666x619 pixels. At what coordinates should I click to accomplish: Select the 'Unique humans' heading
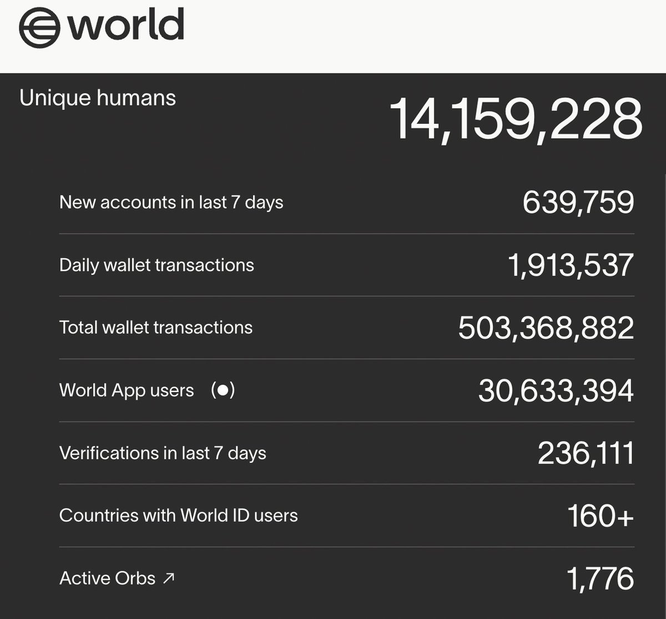[x=98, y=98]
